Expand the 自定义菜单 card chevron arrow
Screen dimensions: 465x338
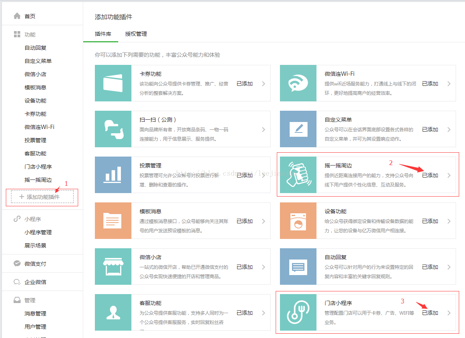pos(449,129)
